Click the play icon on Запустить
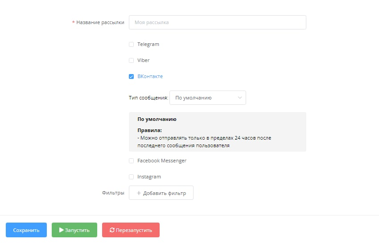Screen dimensions: 379x244 pyautogui.click(x=62, y=230)
